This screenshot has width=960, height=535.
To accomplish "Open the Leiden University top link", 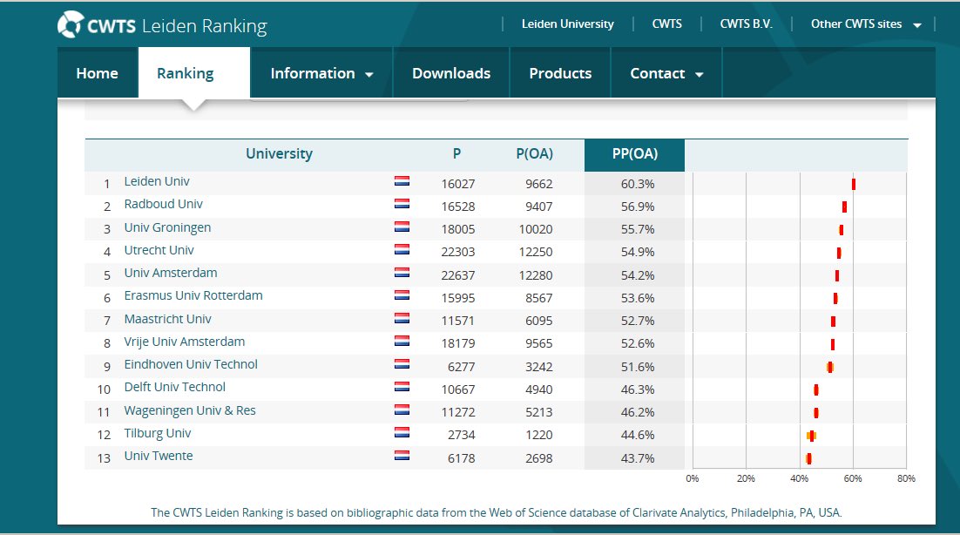I will (x=568, y=24).
